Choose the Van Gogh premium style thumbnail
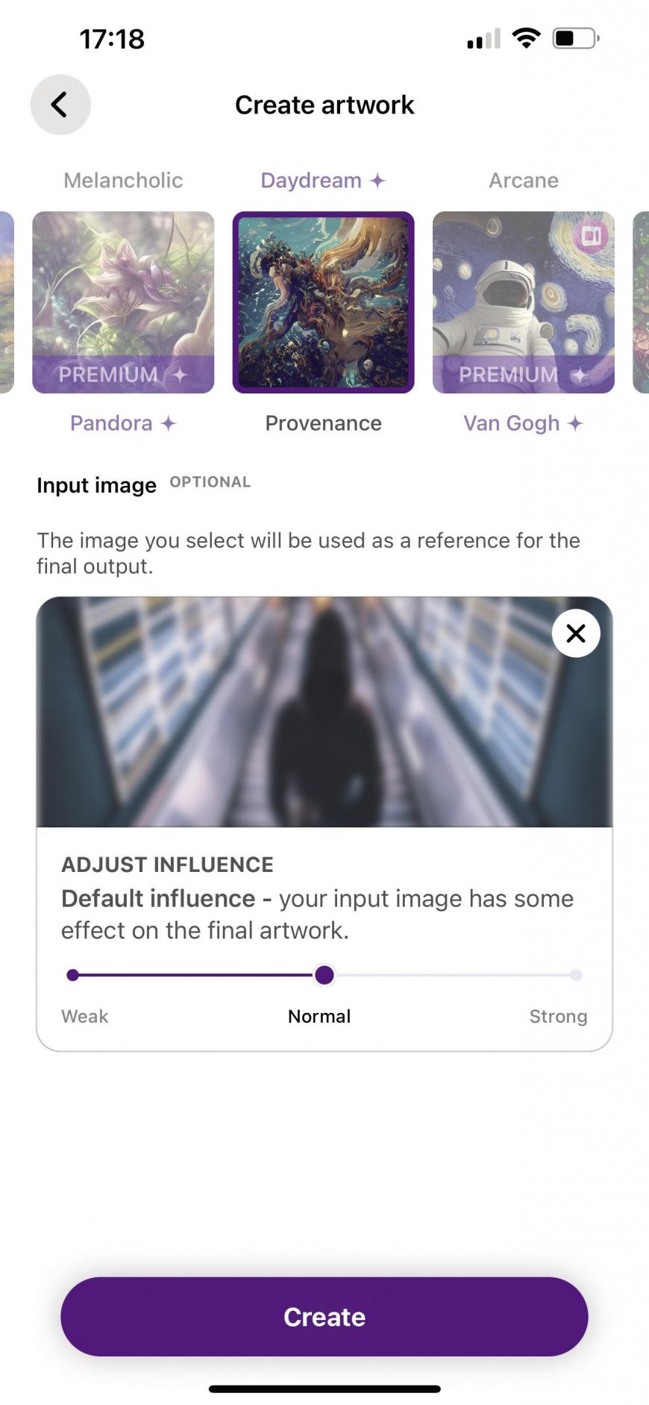Viewport: 649px width, 1405px height. (x=524, y=302)
